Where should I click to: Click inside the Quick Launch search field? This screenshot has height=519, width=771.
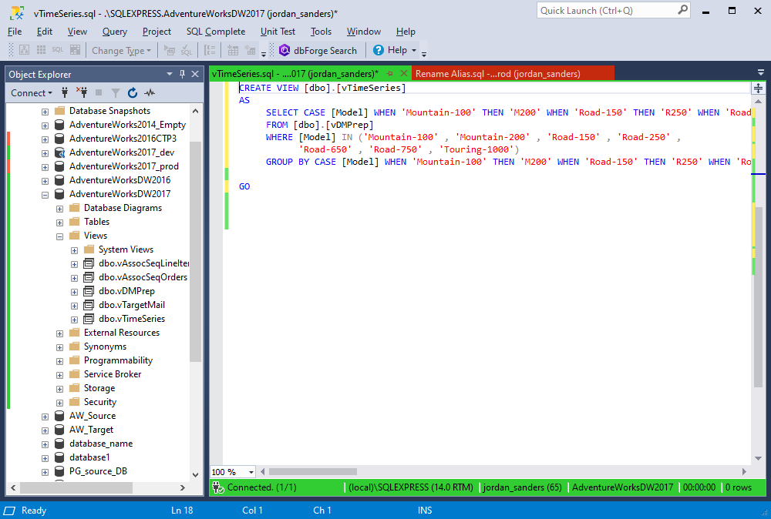pos(608,10)
